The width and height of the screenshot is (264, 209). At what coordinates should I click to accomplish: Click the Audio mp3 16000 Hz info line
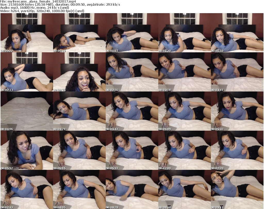35,8
